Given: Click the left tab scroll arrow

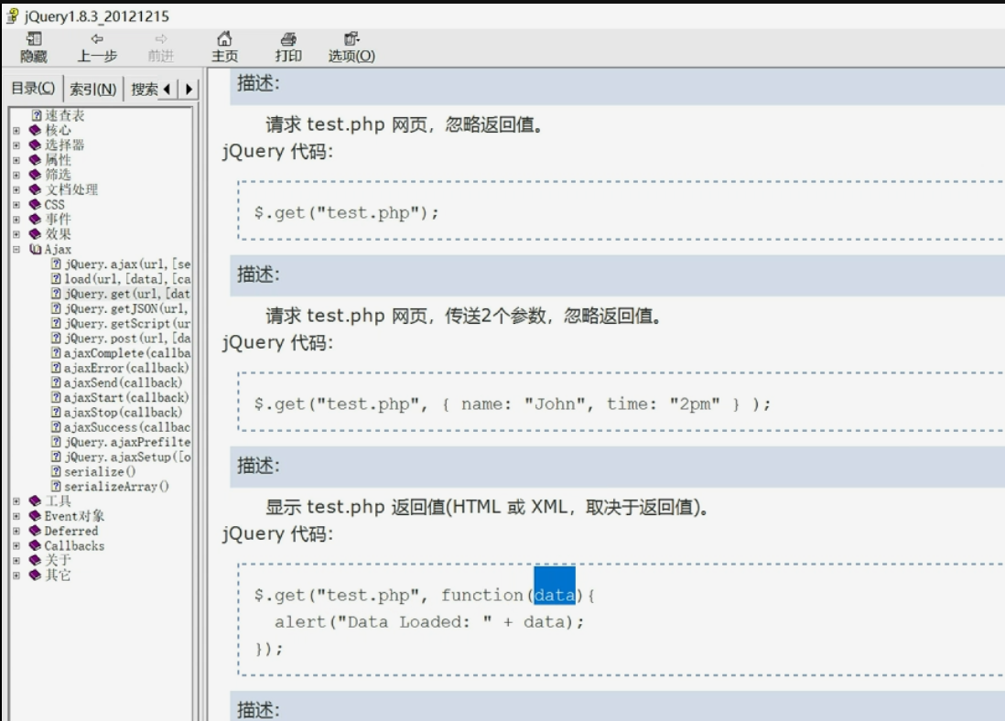Looking at the screenshot, I should [167, 89].
